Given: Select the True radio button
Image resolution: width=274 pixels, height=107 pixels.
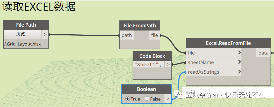Looking at the screenshot, I should tap(127, 99).
